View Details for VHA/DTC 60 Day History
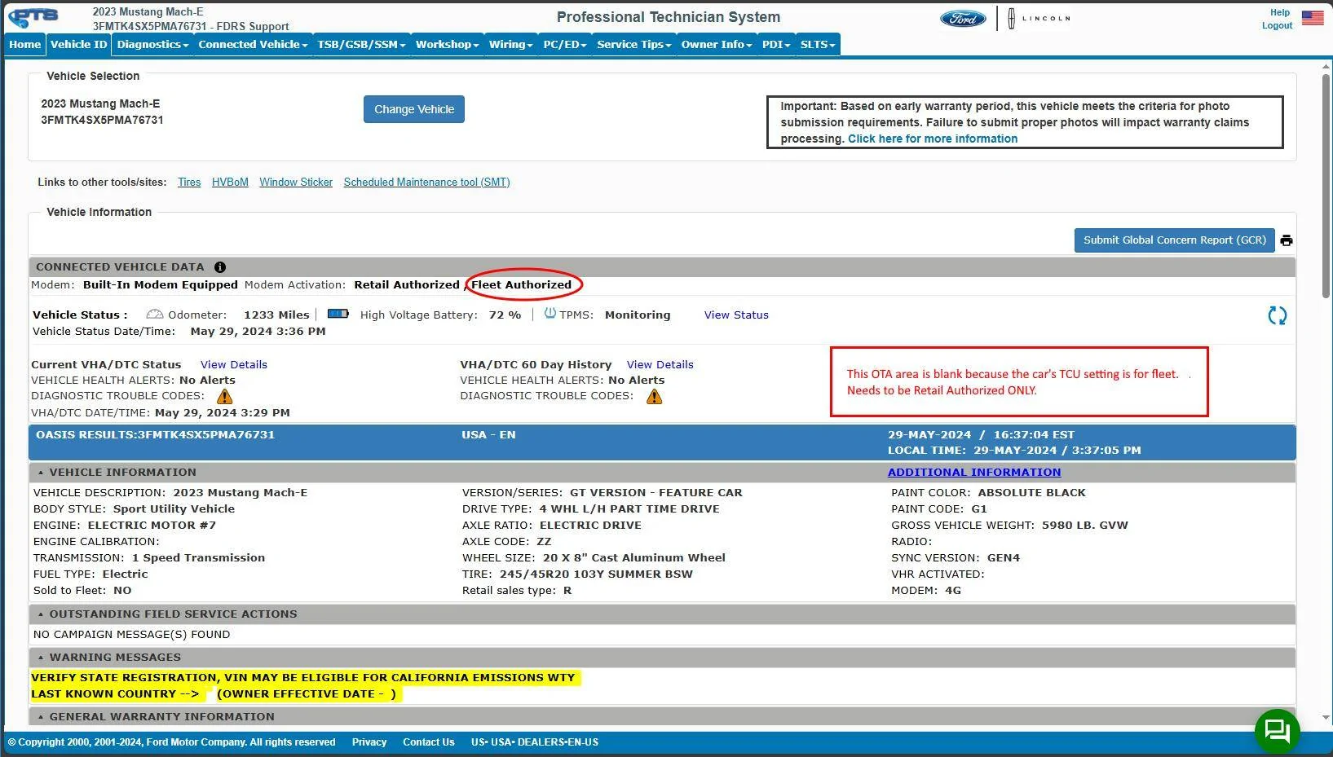The height and width of the screenshot is (757, 1333). (x=660, y=365)
